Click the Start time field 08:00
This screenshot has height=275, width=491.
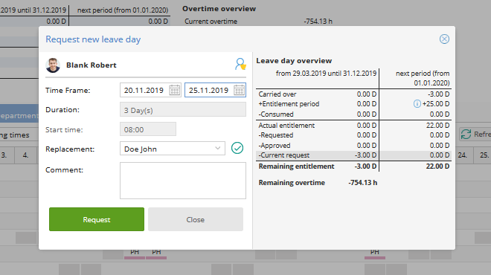pyautogui.click(x=148, y=129)
